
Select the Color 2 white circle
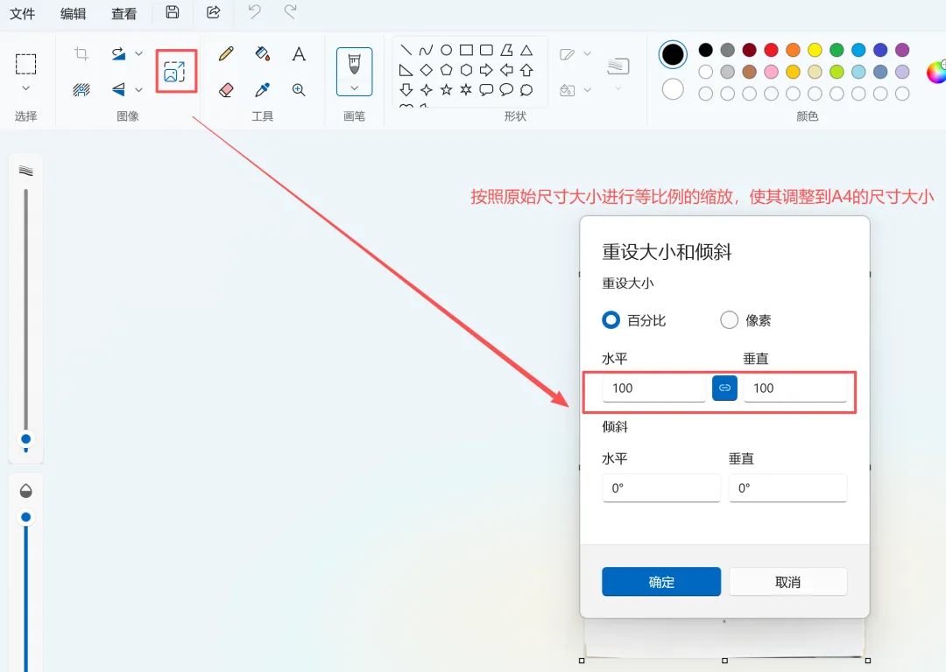coord(673,90)
